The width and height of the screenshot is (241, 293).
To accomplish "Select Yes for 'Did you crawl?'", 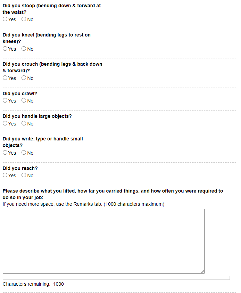I will pos(5,100).
